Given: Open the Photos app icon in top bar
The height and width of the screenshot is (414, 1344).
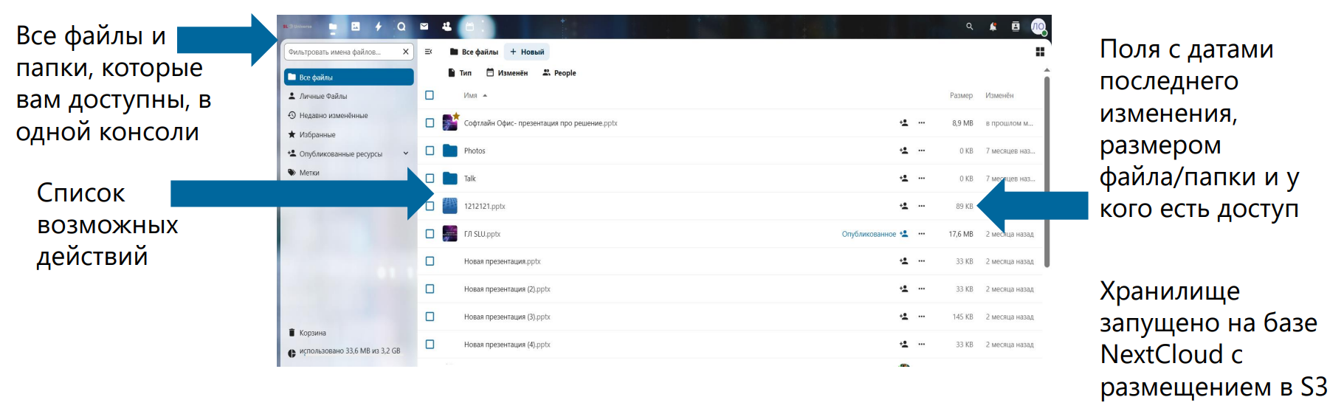Looking at the screenshot, I should (x=356, y=27).
